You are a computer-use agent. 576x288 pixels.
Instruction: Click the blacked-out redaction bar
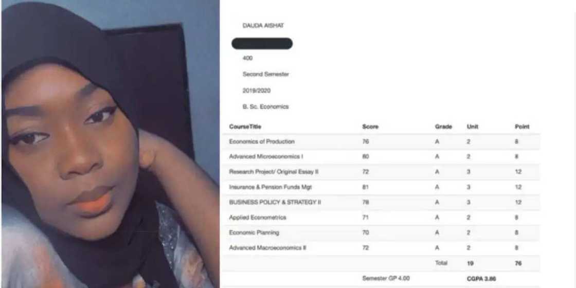click(x=262, y=43)
